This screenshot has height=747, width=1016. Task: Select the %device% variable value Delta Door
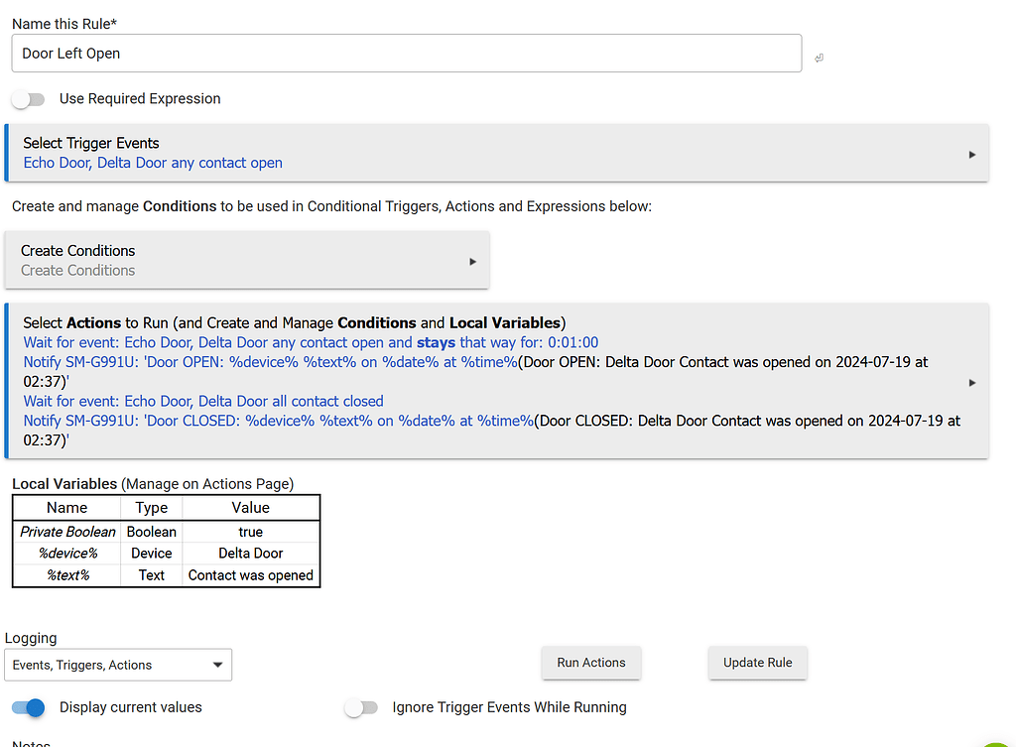pos(250,554)
